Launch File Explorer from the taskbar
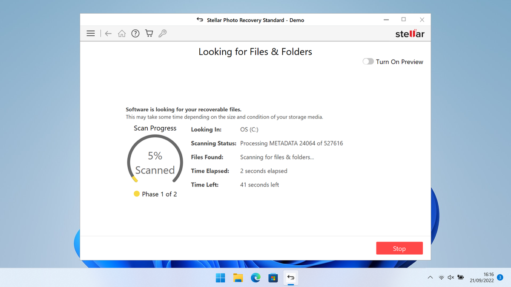This screenshot has height=287, width=511. [x=238, y=277]
